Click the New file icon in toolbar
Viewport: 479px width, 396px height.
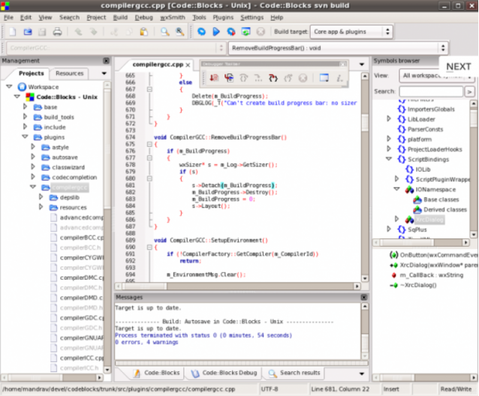tap(13, 31)
